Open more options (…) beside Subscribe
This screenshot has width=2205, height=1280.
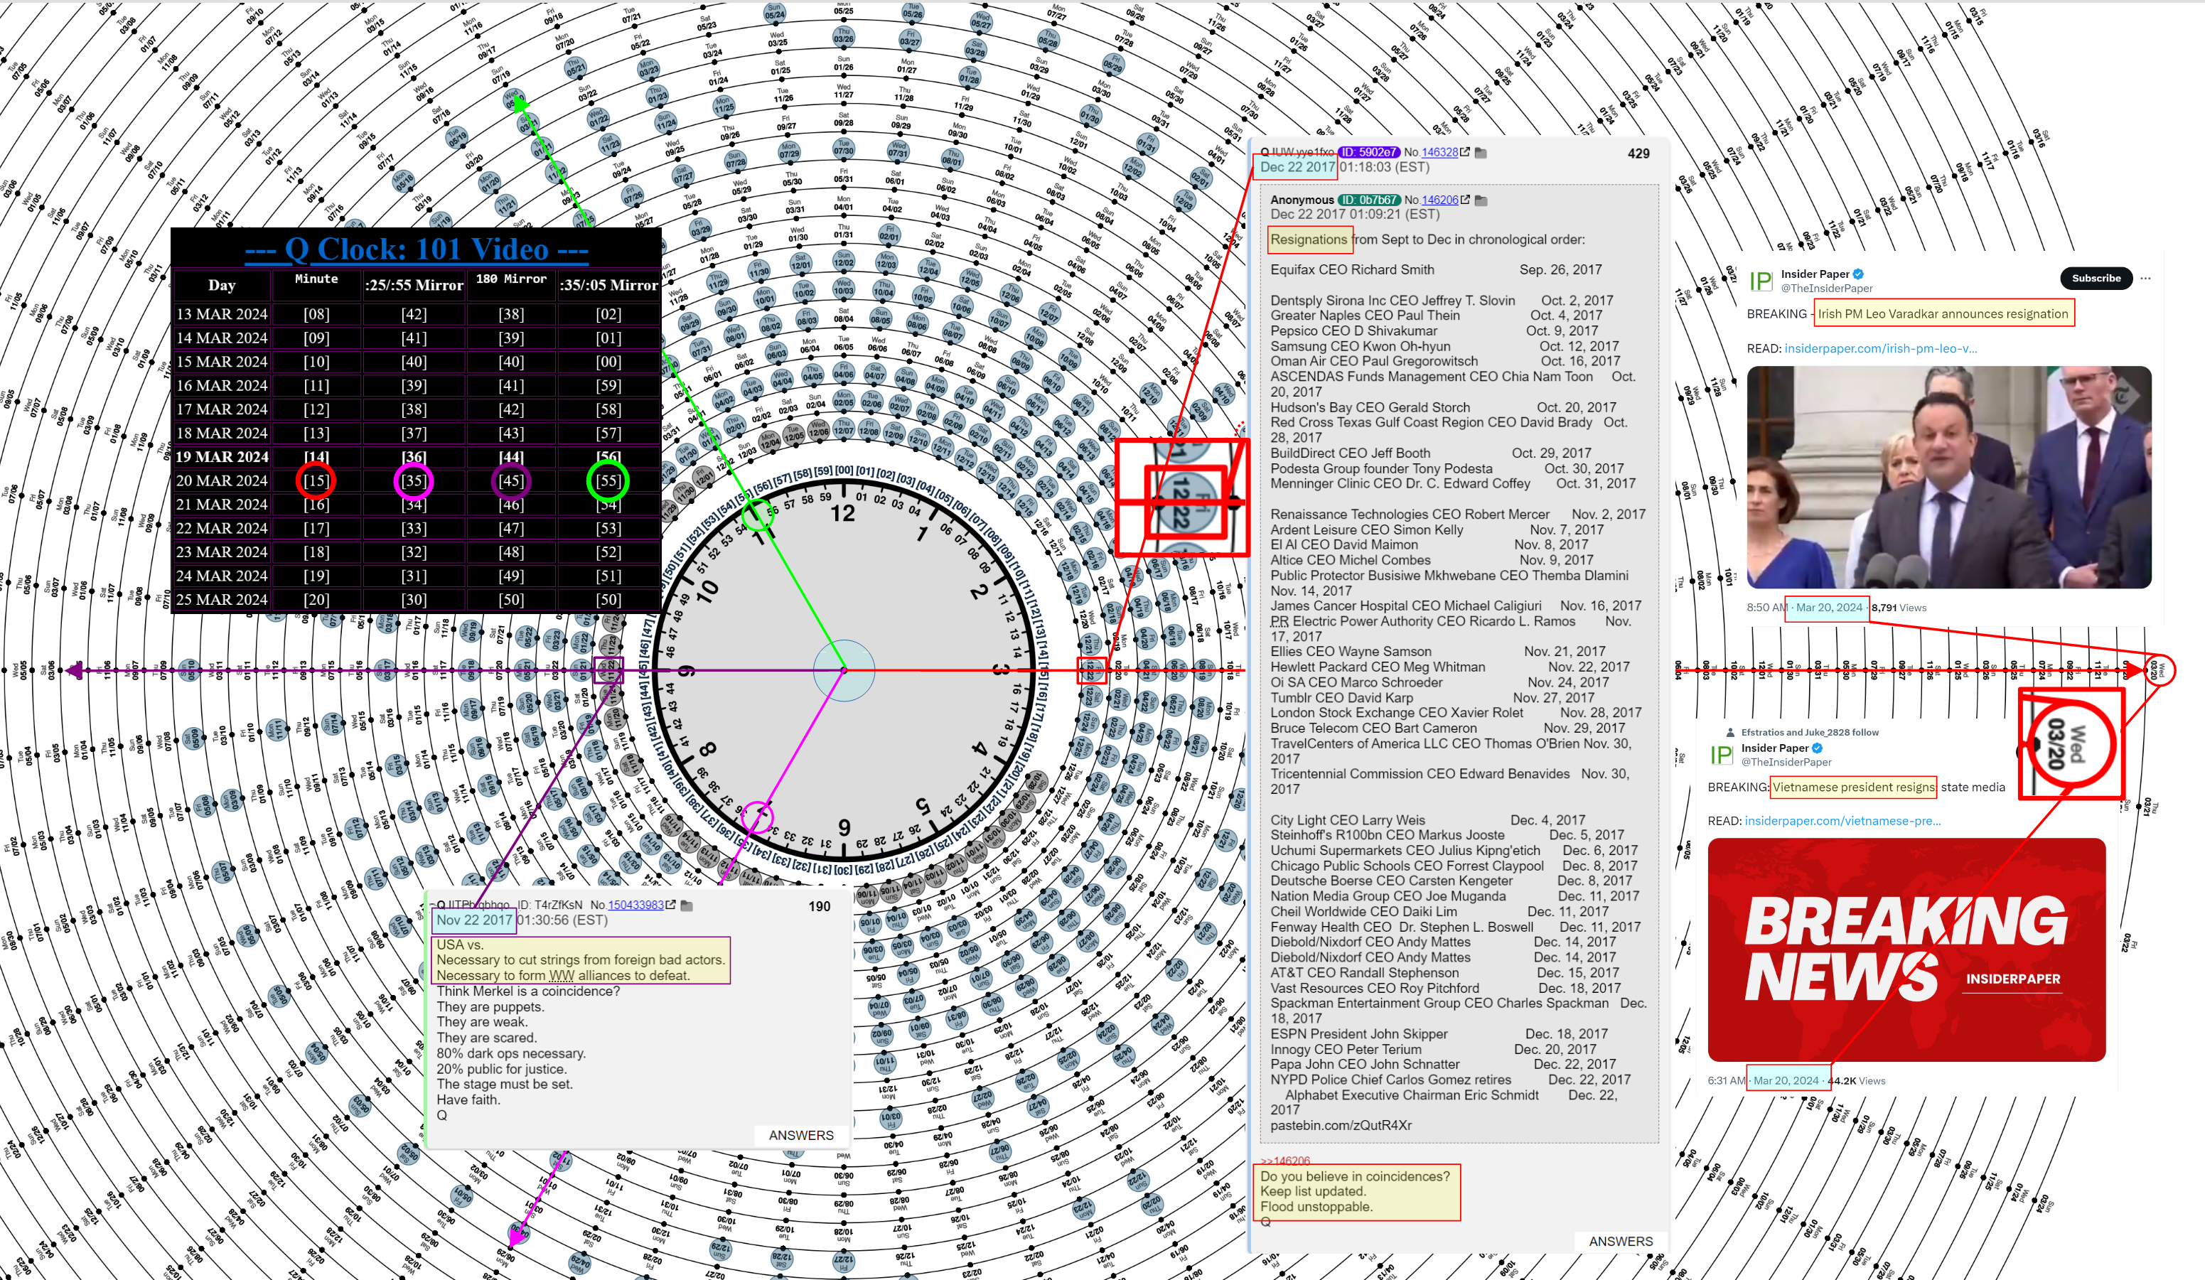click(x=2145, y=278)
